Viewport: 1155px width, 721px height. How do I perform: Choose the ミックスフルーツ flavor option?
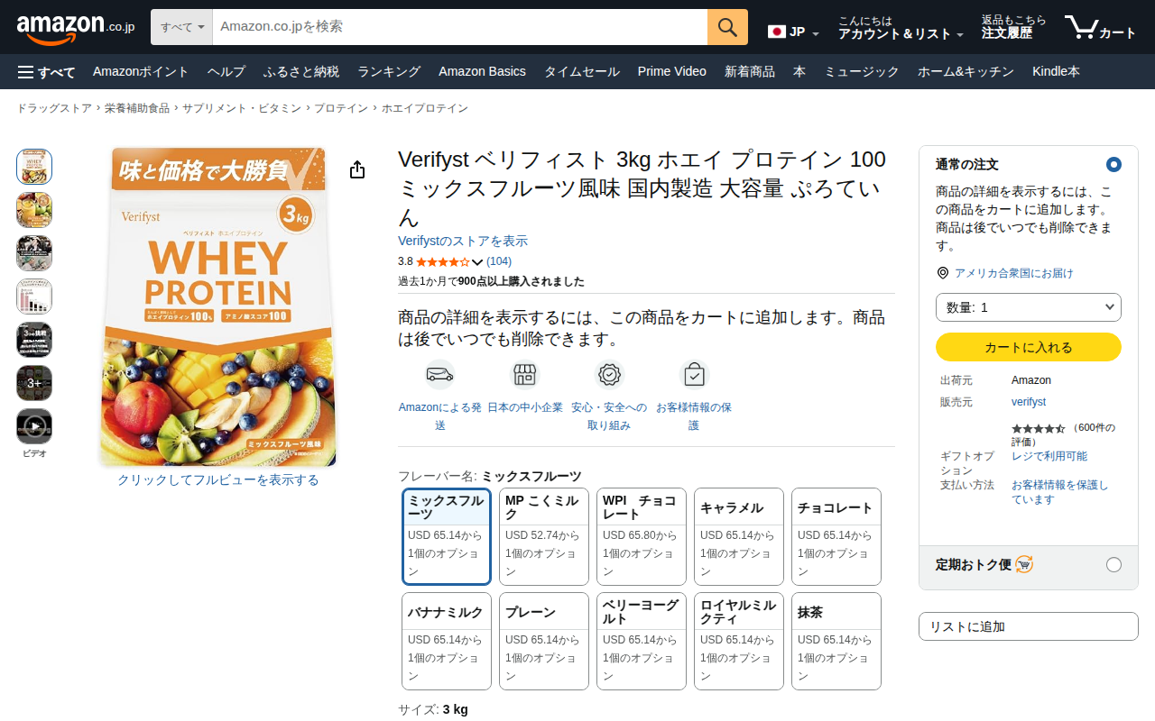coord(447,536)
